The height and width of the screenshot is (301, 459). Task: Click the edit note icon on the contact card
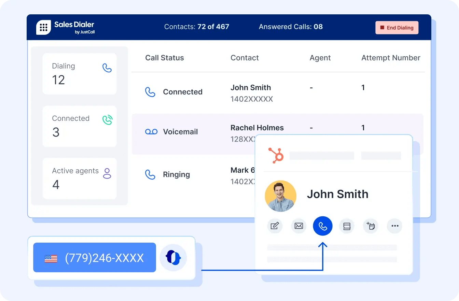(275, 226)
